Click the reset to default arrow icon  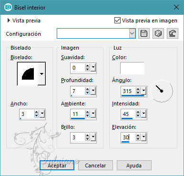(173, 33)
